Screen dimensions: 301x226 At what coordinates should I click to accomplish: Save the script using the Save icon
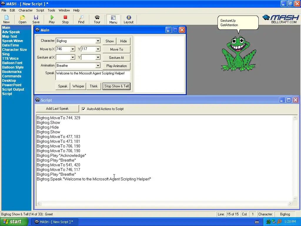(36, 19)
